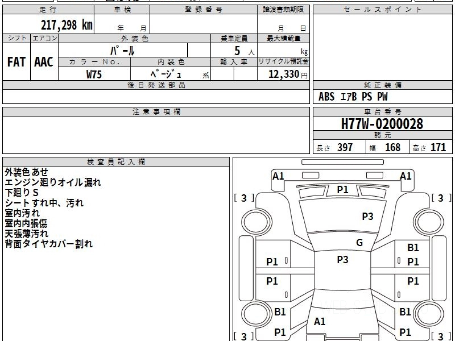Image resolution: width=455 pixels, height=341 pixels.
Task: Click the カラーNo. label
Action: click(x=94, y=62)
